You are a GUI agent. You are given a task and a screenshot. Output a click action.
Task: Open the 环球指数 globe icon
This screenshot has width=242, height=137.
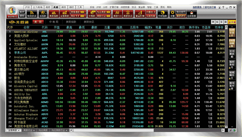(x=162, y=14)
